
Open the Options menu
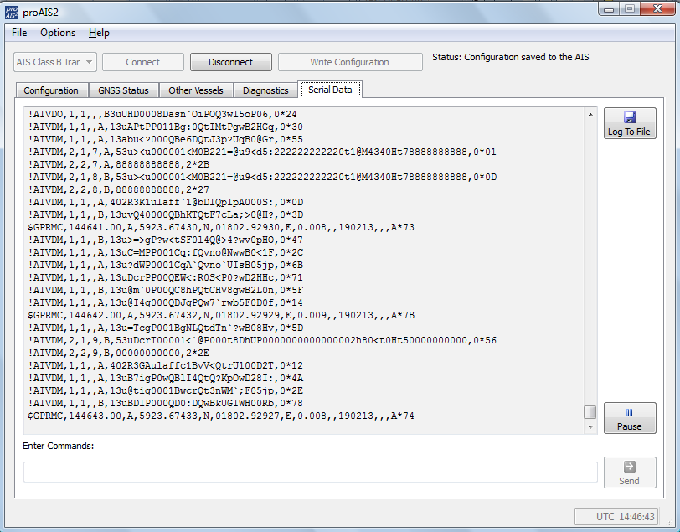pyautogui.click(x=58, y=33)
